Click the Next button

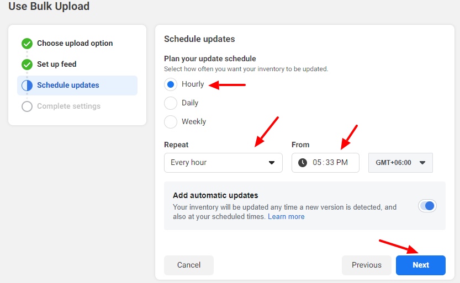[x=420, y=265]
